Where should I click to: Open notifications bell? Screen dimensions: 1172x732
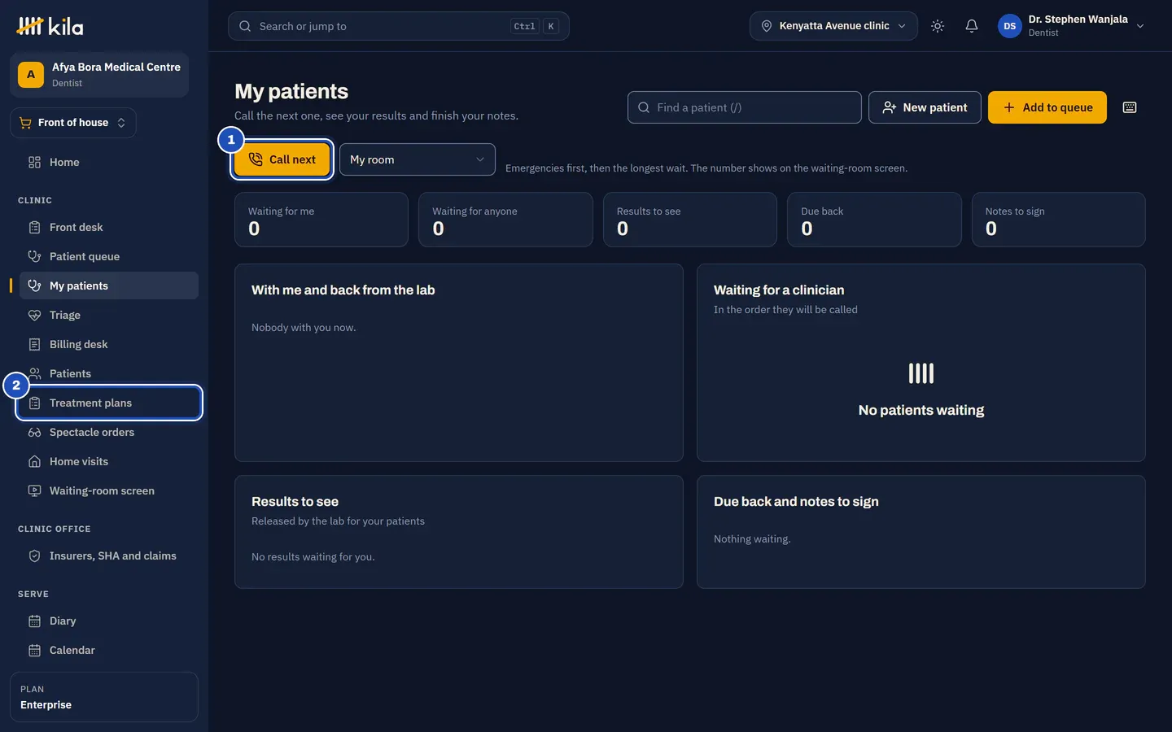pyautogui.click(x=972, y=26)
